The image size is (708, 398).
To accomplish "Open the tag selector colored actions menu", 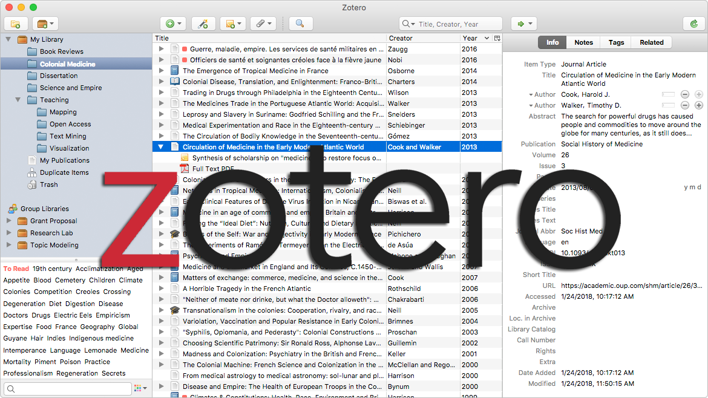I will (141, 388).
